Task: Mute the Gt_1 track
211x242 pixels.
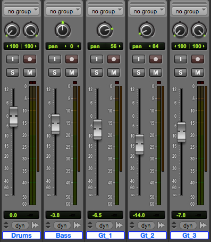Action: click(114, 72)
